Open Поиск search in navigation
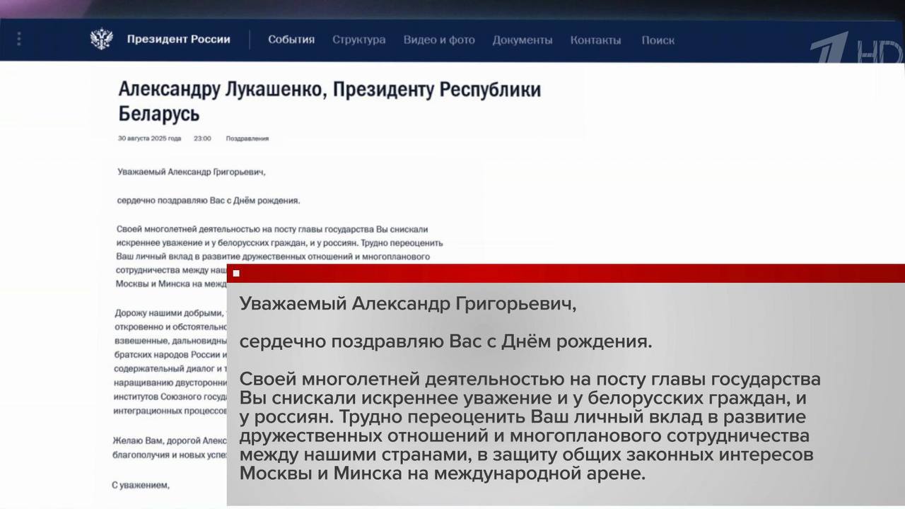905x509 pixels. tap(658, 40)
